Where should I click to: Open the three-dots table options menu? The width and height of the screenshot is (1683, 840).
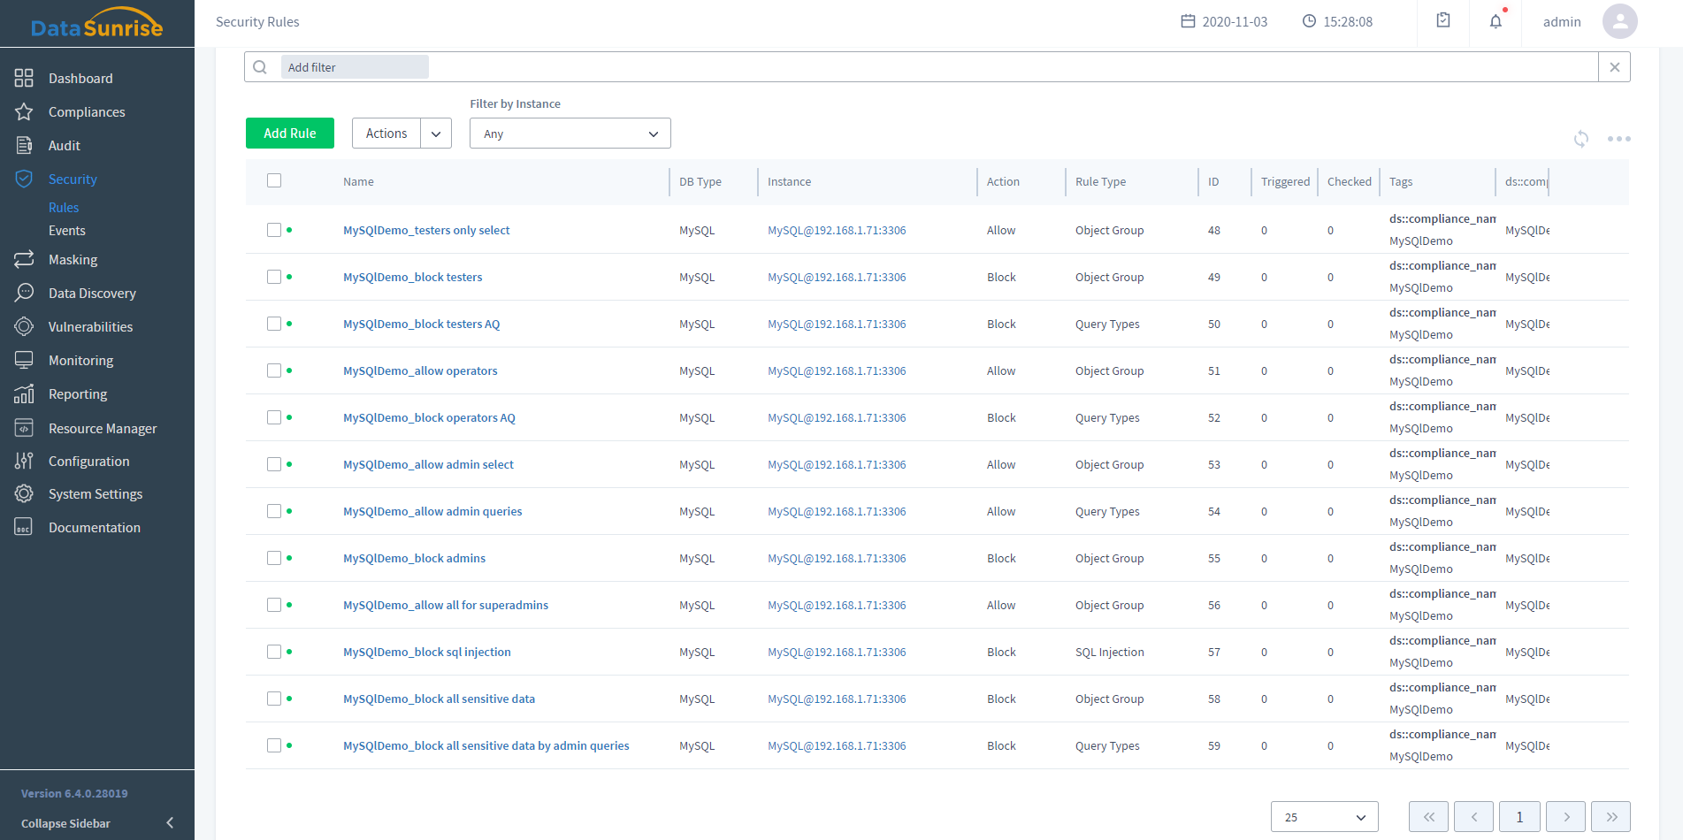click(x=1618, y=139)
